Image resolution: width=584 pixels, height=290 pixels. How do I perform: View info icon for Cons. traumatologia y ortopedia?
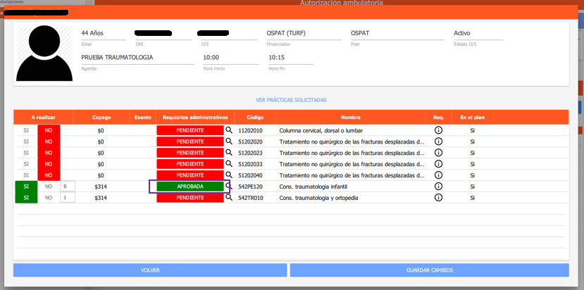(x=438, y=198)
